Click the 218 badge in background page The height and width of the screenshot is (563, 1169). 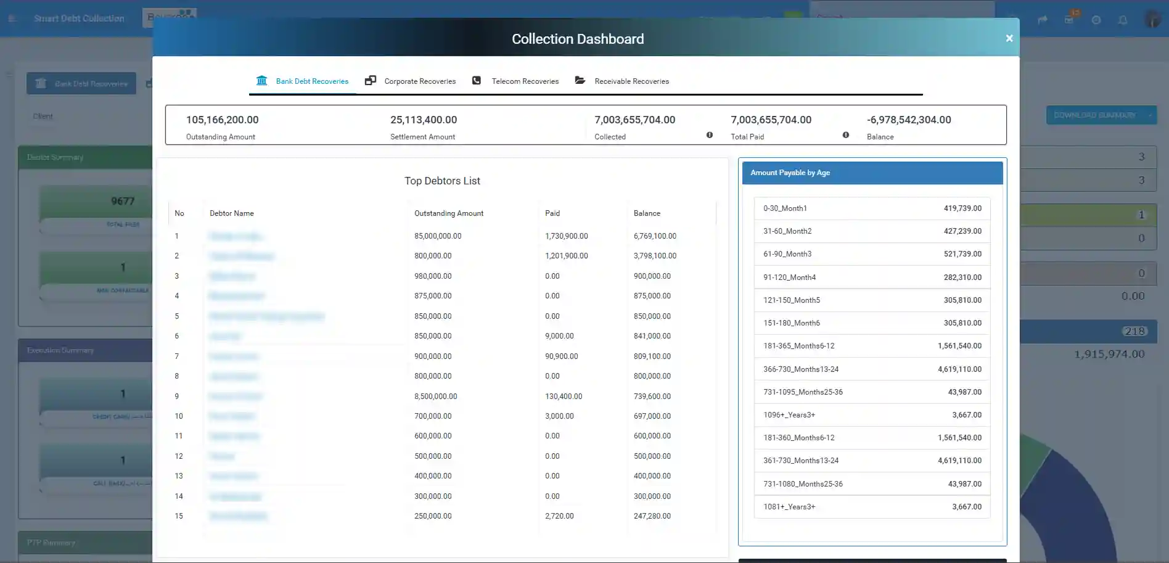point(1134,331)
